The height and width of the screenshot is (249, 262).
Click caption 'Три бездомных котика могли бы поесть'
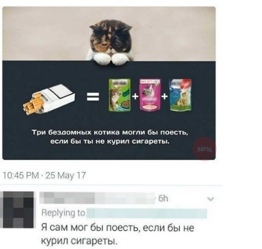coord(110,133)
